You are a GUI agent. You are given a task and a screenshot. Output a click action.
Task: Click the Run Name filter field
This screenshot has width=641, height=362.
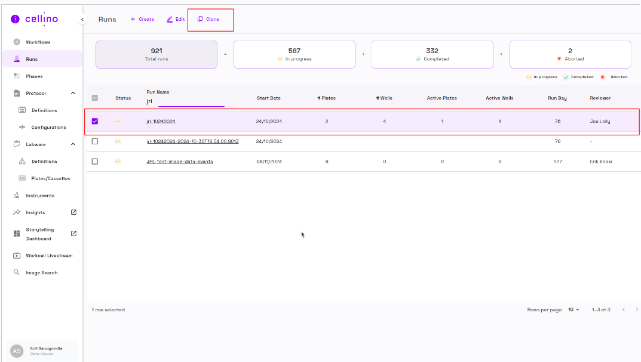tap(190, 101)
